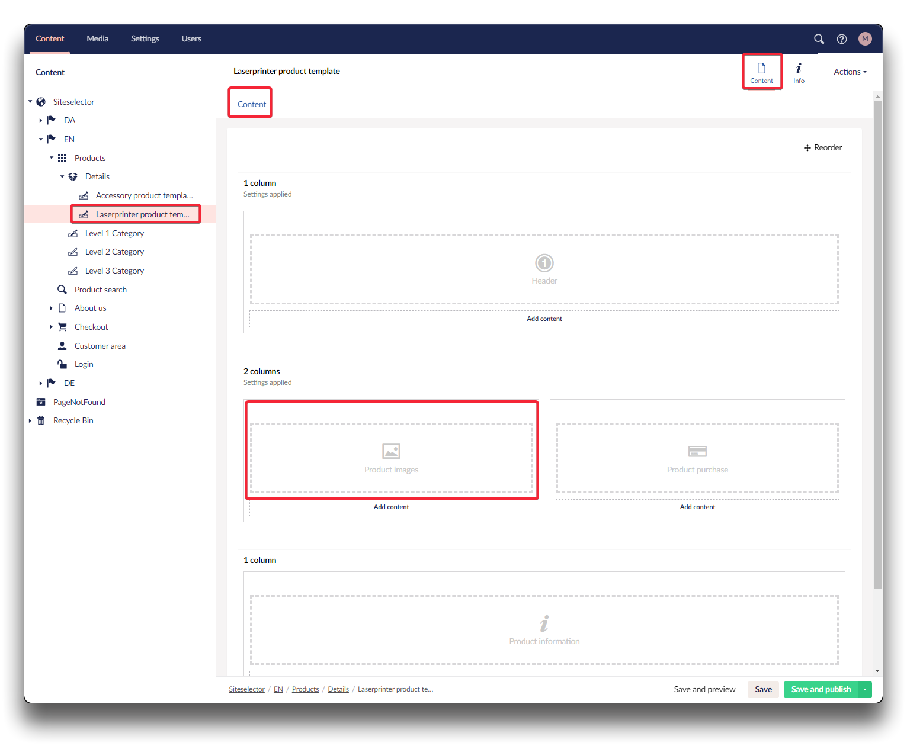
Task: Open the Actions dropdown
Action: point(850,72)
